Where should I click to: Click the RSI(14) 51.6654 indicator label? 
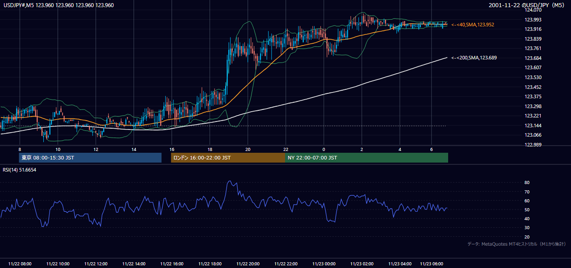(20, 170)
